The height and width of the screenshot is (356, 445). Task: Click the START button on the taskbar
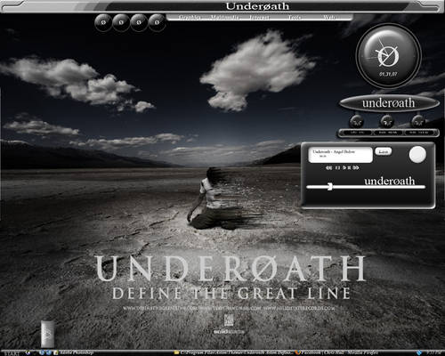(12, 352)
